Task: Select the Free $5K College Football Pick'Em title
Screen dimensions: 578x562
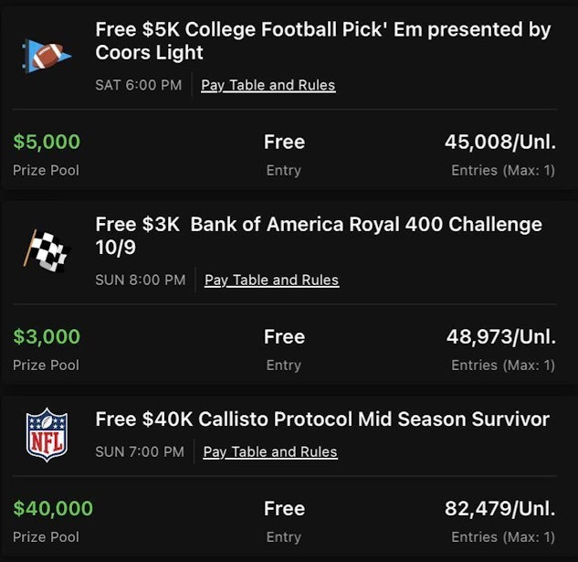Action: coord(322,41)
